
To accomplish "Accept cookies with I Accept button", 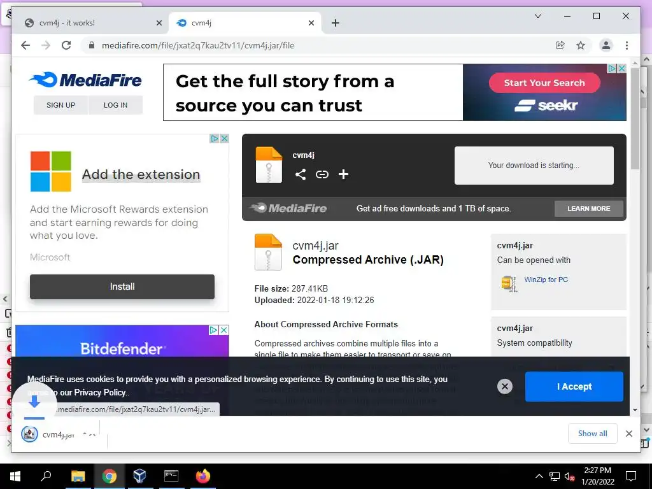I will (x=574, y=386).
